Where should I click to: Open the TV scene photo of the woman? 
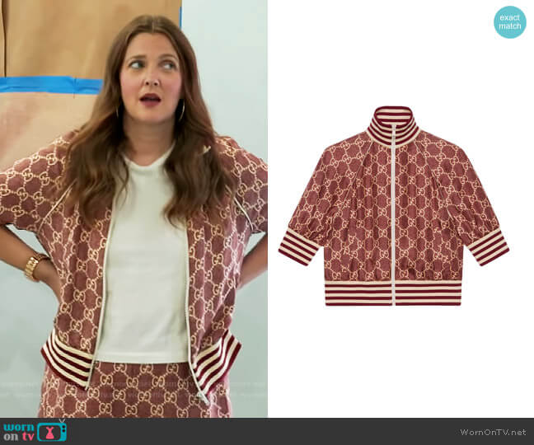(133, 208)
